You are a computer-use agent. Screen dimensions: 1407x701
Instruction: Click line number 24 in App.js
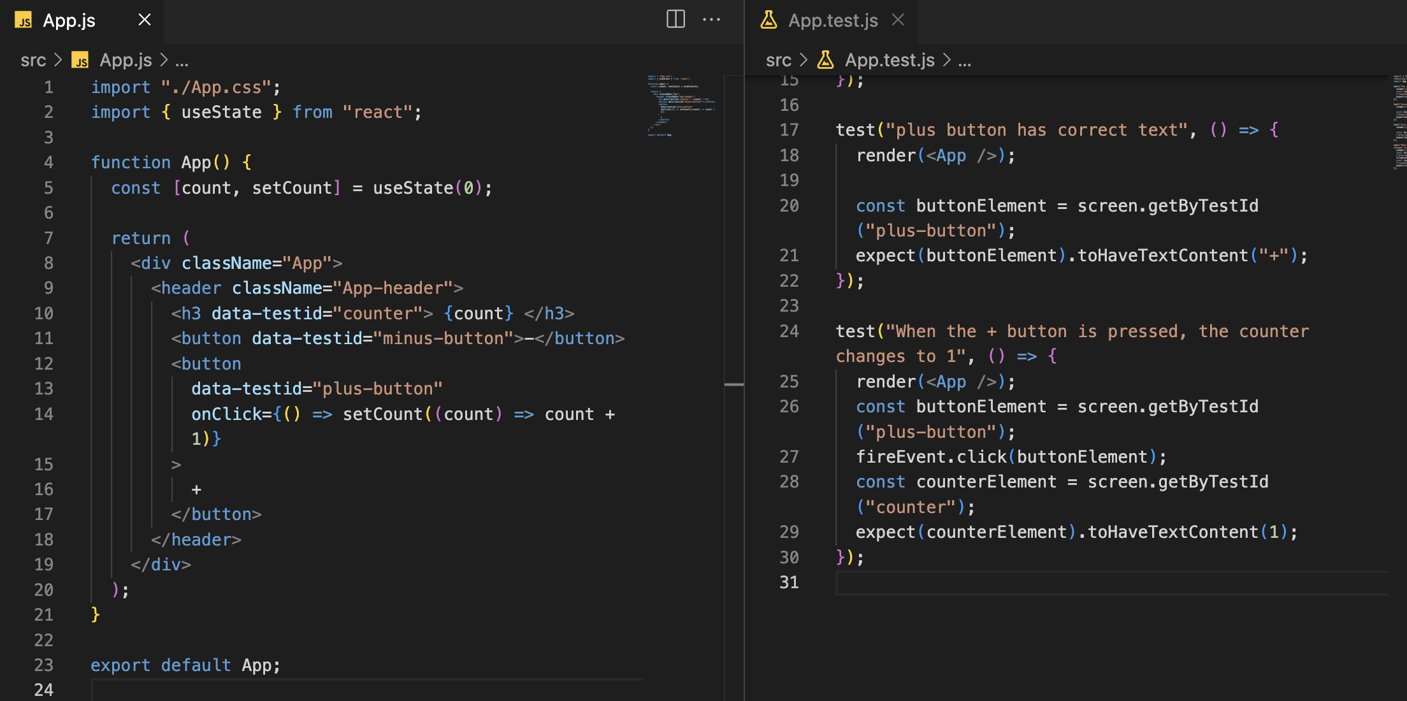43,690
